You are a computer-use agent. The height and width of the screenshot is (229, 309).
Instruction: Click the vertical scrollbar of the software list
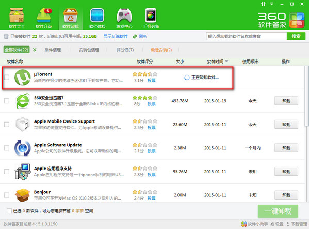tap(306, 96)
